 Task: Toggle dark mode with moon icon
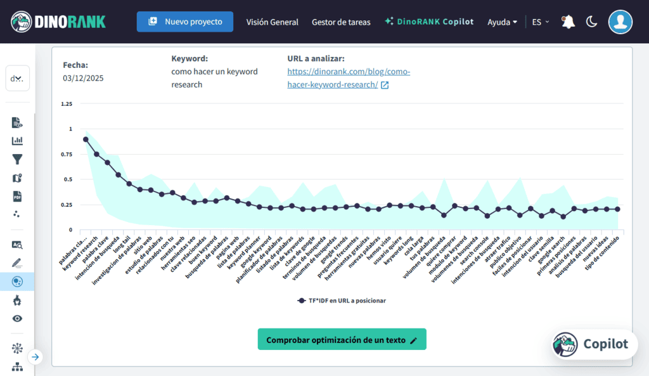click(x=591, y=22)
